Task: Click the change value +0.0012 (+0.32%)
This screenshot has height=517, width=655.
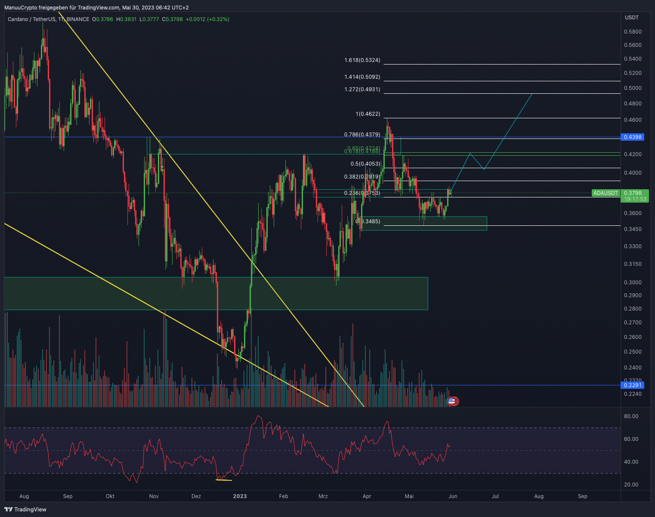Action: tap(207, 19)
